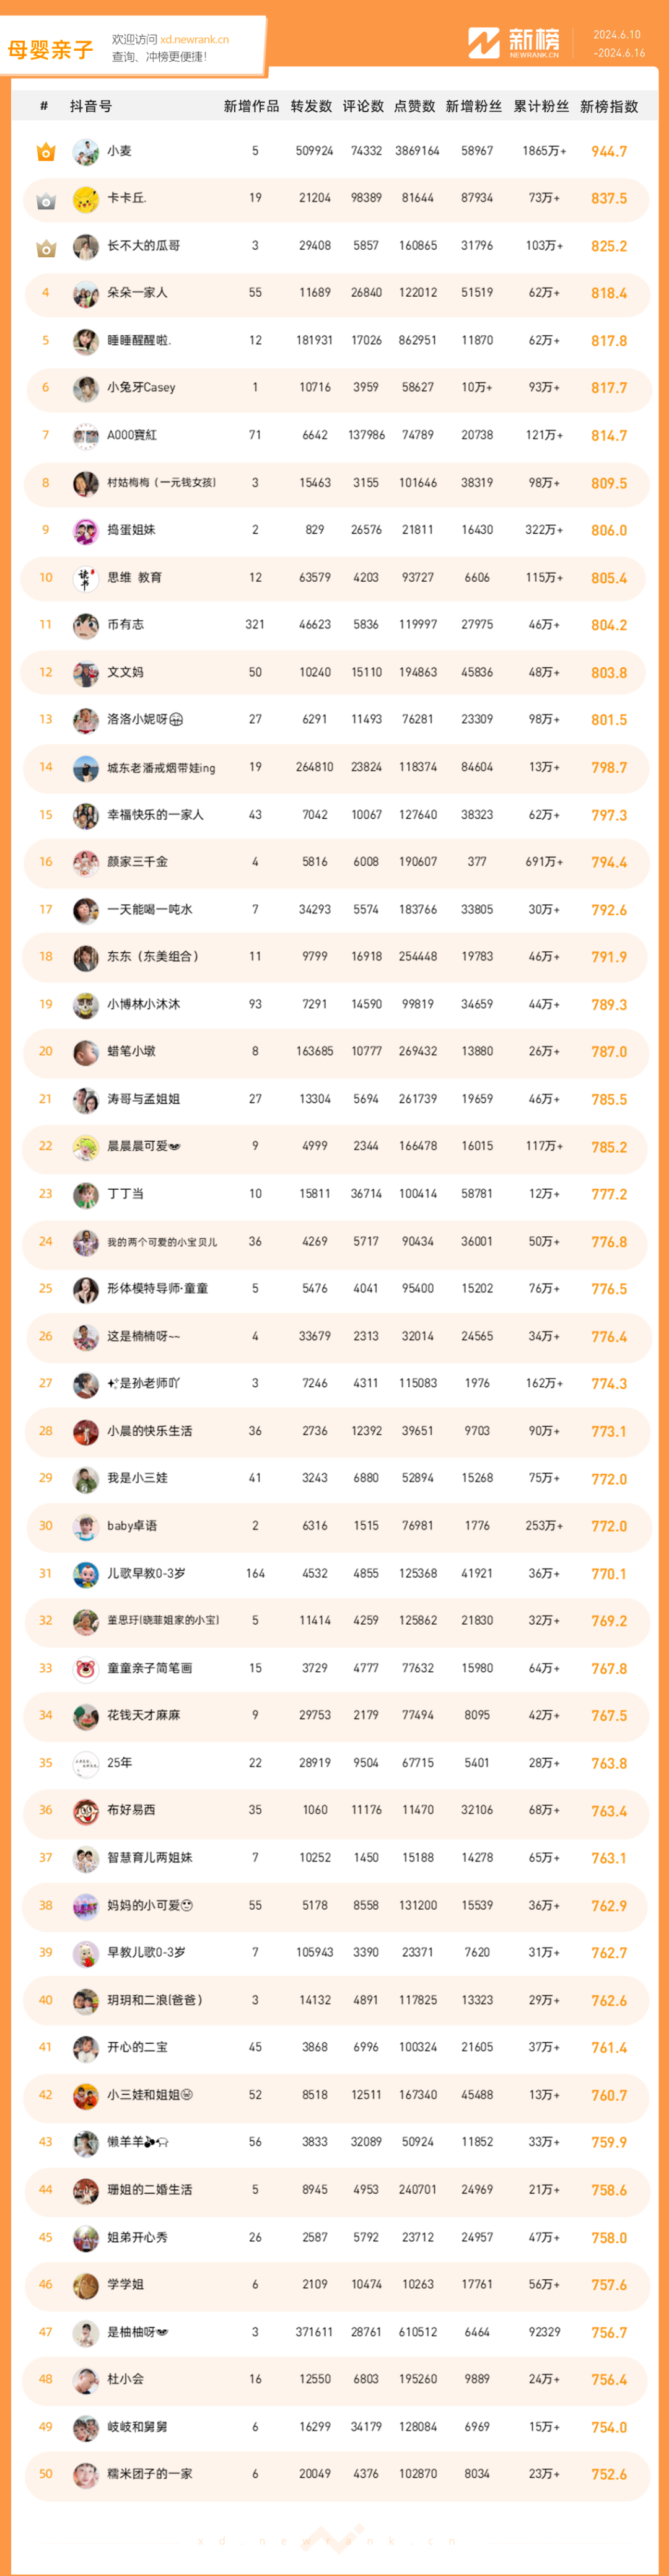Select the 捣蛋姐妹 profile avatar
The height and width of the screenshot is (2576, 669).
pos(85,531)
